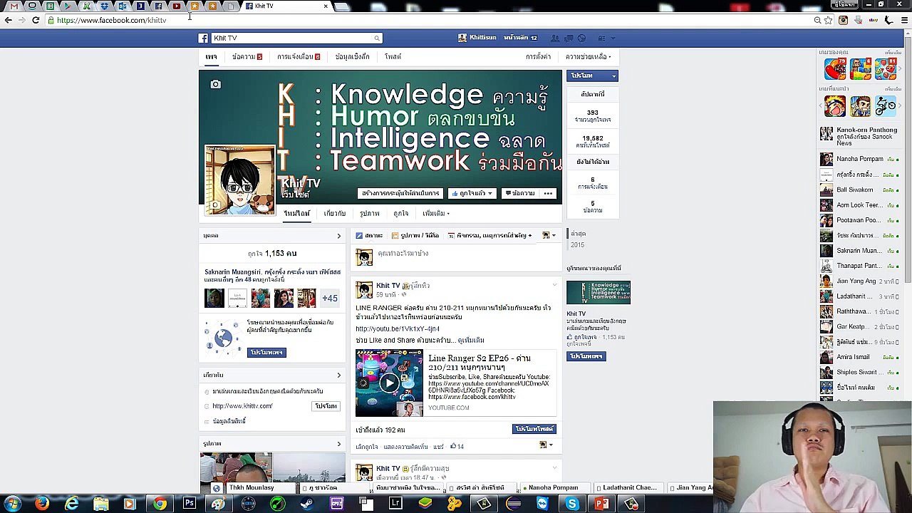Close the Khit TV browser tab
This screenshot has width=912, height=513.
tap(326, 6)
